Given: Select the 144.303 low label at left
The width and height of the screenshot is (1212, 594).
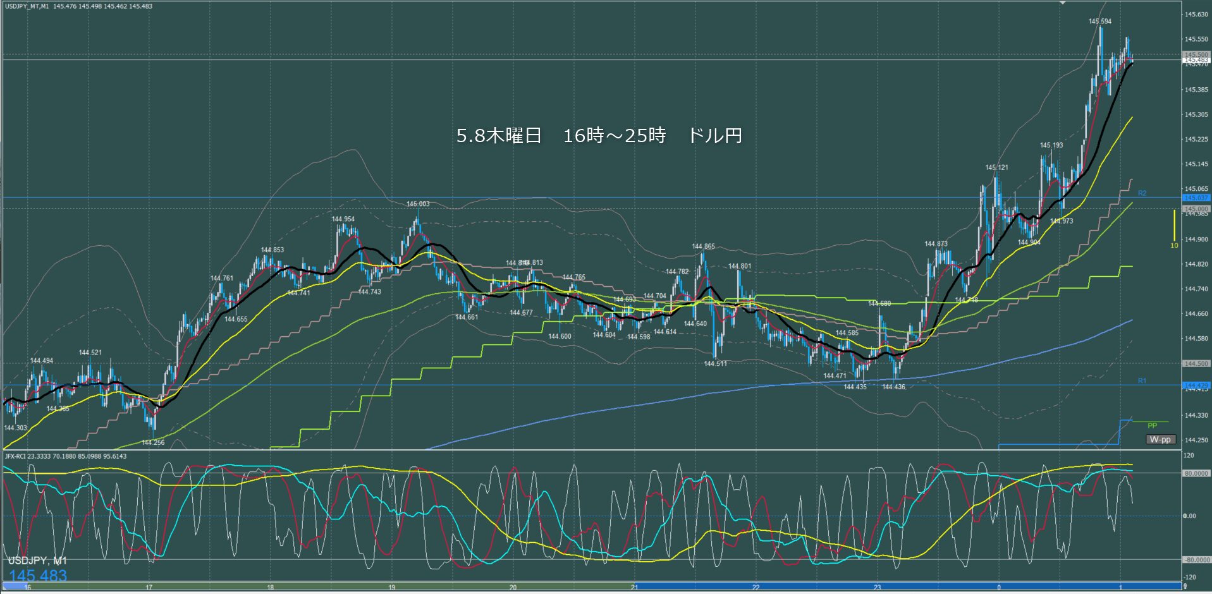Looking at the screenshot, I should (16, 428).
